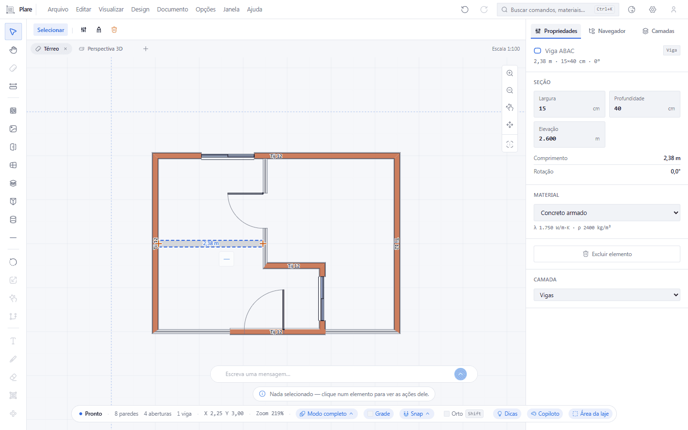This screenshot has width=688, height=430.
Task: Select the dashed rotate tool
Action: (x=13, y=262)
